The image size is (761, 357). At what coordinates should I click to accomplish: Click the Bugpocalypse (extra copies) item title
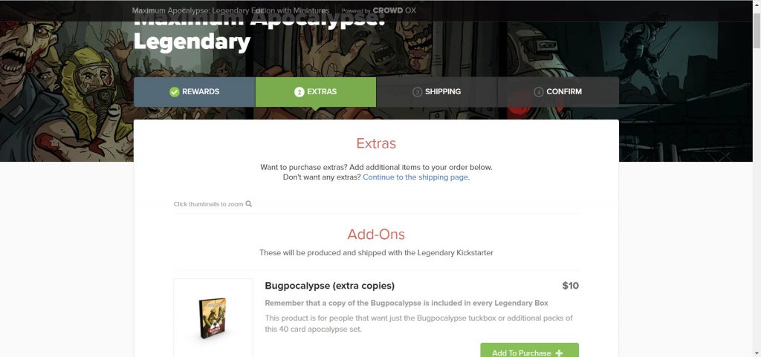pos(329,286)
